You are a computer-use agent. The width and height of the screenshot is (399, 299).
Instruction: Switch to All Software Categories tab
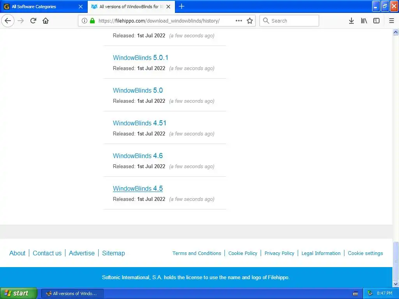(x=44, y=7)
